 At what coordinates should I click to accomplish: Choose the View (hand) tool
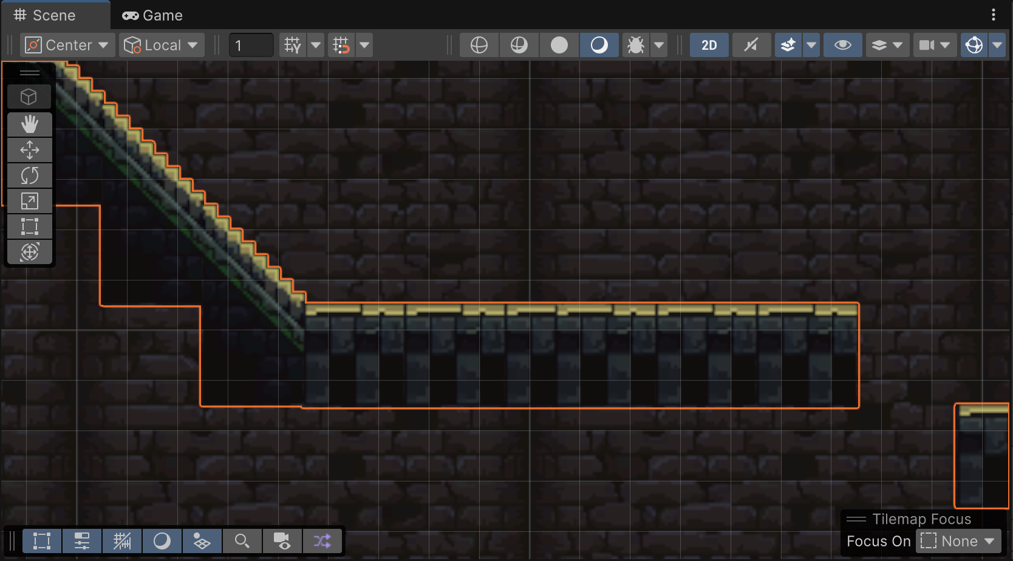point(30,124)
